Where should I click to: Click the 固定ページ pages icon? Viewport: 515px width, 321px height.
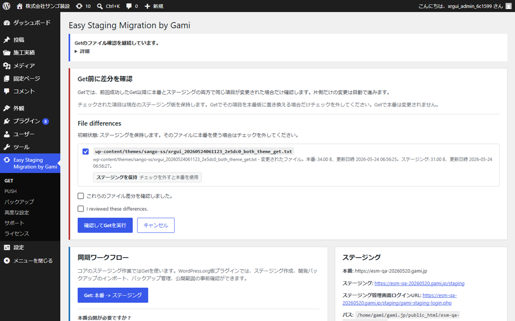7,78
